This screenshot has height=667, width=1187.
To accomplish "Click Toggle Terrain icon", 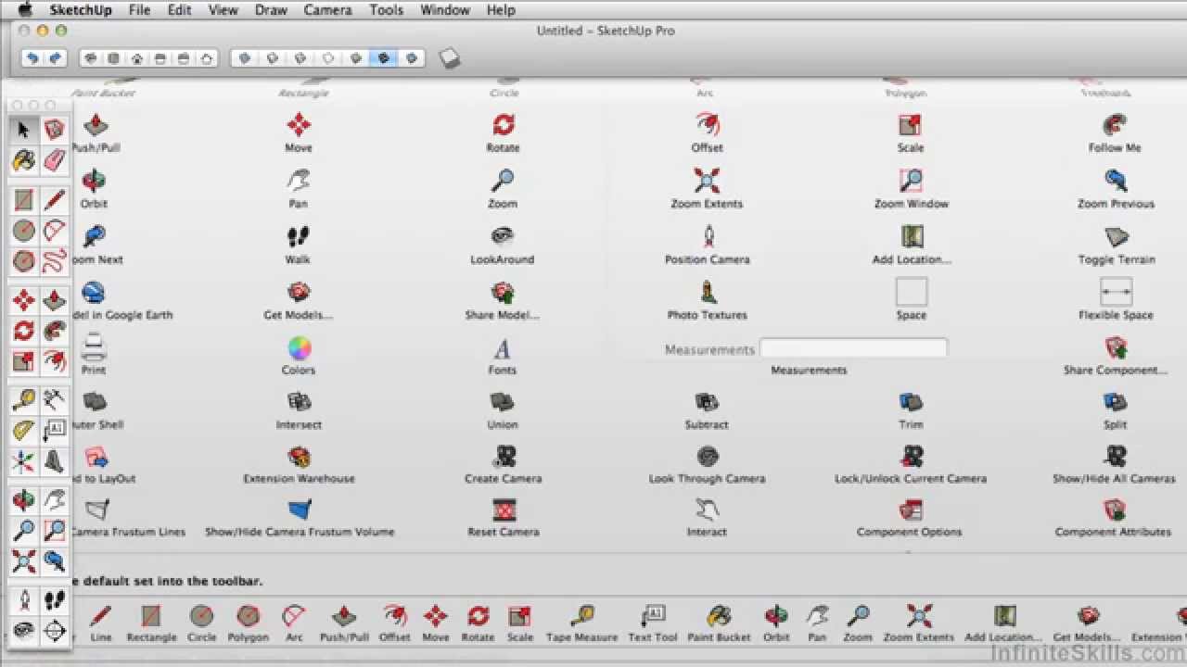I will [x=1117, y=235].
